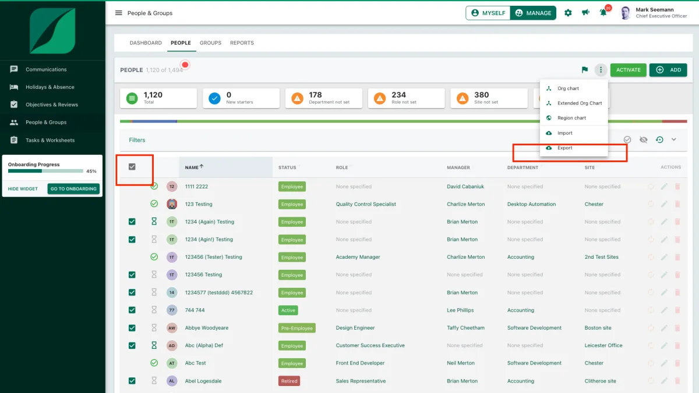Open the Total 1,120 summary card

158,98
